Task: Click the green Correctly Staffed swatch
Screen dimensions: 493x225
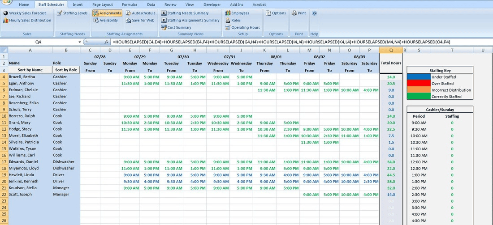Action: pos(419,96)
